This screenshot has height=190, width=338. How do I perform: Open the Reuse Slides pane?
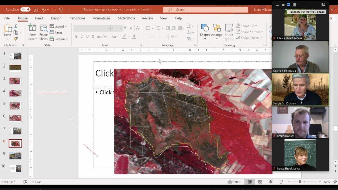click(x=43, y=32)
